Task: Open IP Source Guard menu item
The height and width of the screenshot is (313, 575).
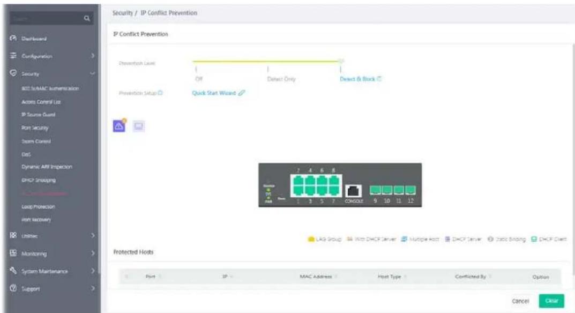Action: point(38,115)
